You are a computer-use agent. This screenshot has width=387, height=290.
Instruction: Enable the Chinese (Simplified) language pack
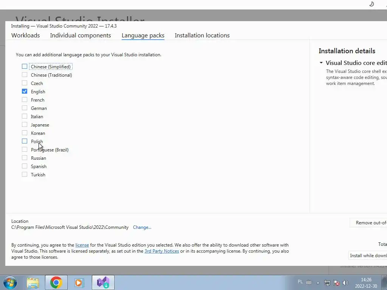(25, 66)
